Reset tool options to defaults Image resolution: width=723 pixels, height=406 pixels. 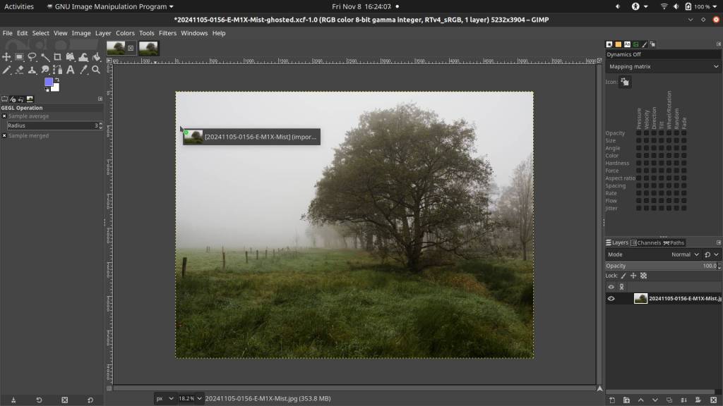[90, 400]
